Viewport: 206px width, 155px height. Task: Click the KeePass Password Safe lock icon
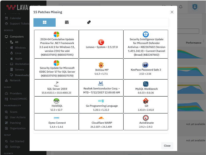tap(145, 65)
